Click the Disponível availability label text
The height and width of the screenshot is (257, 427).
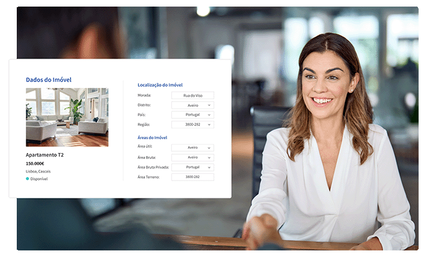39,178
